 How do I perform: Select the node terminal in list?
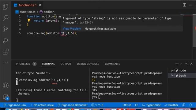point(182,71)
